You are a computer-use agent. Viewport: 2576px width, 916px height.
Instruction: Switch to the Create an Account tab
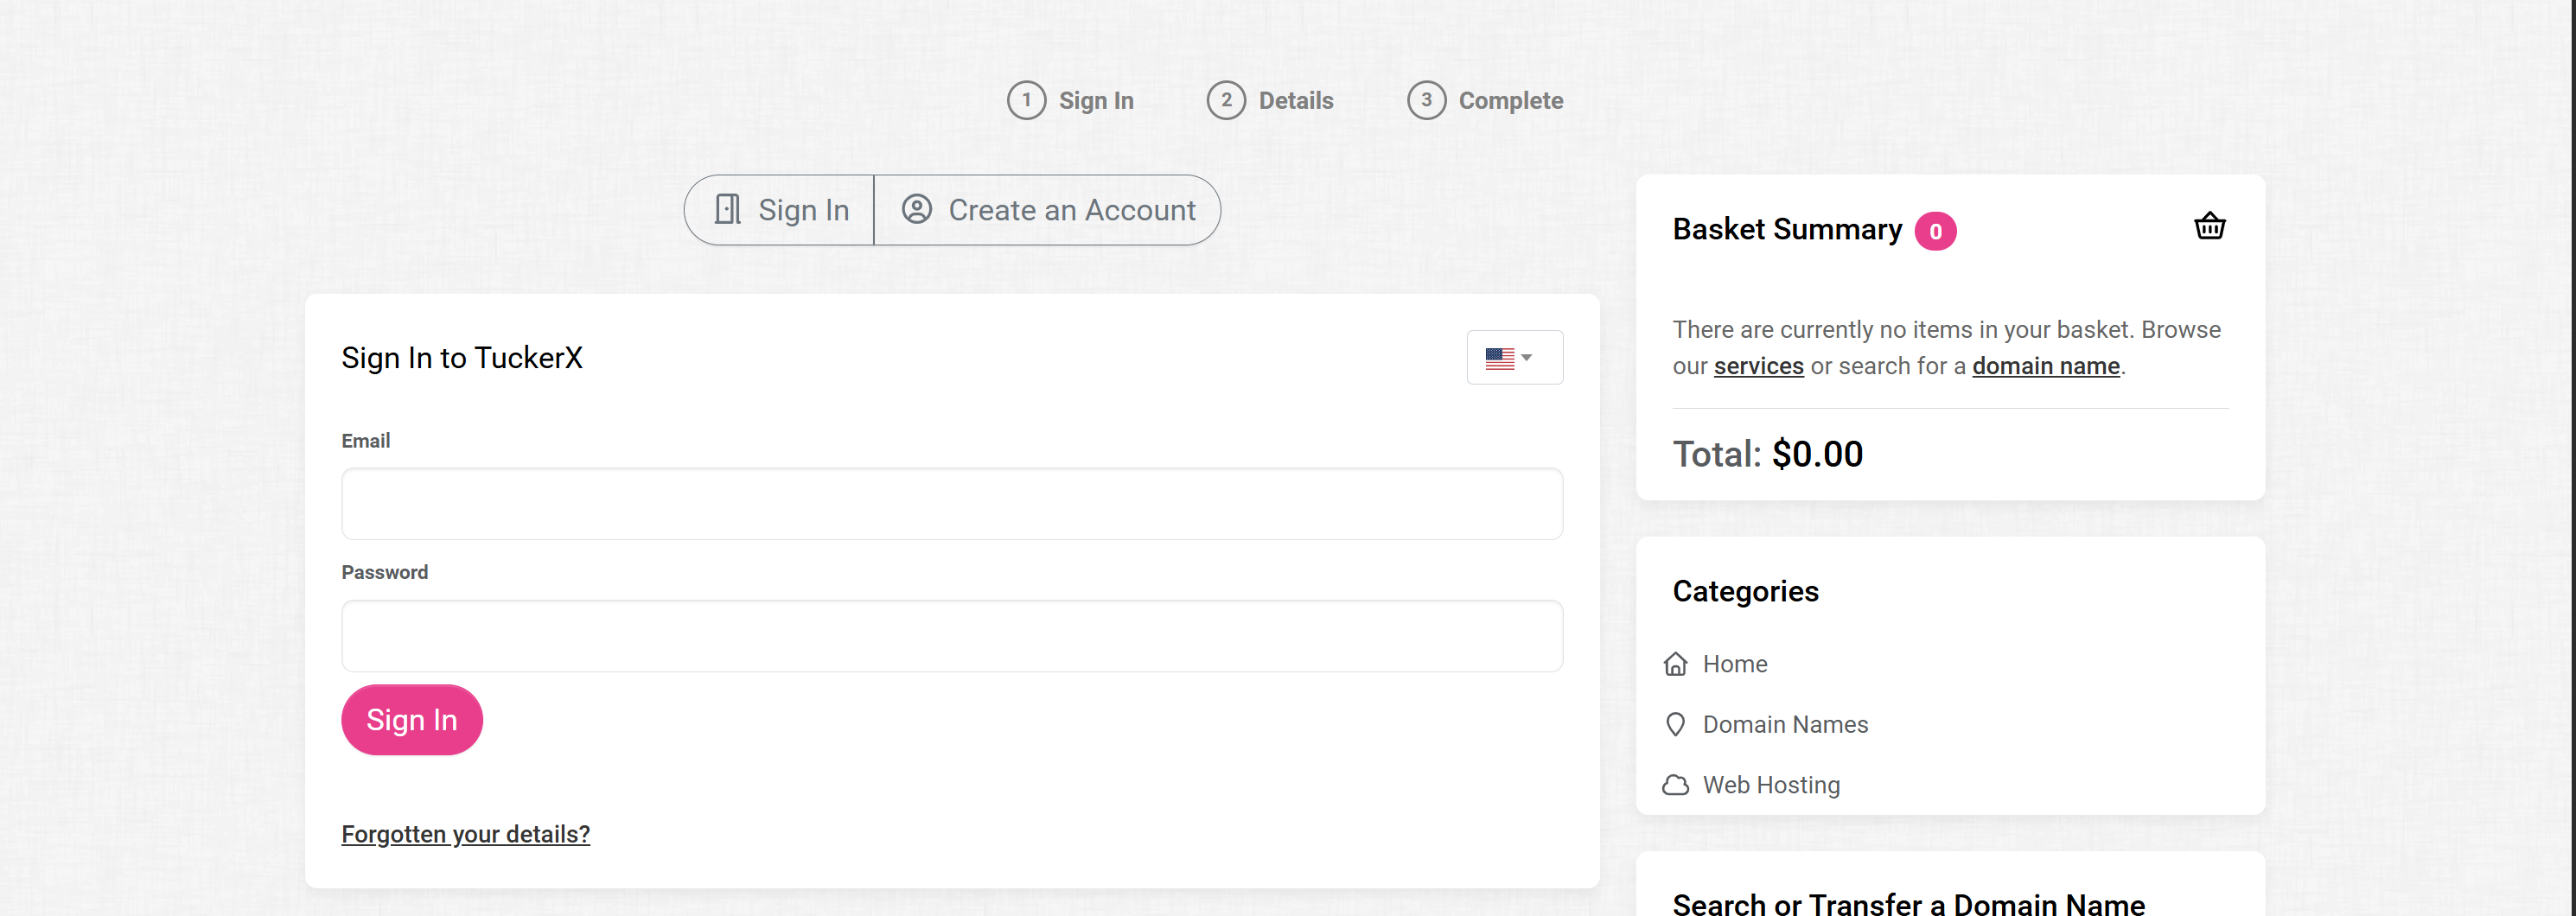(x=1047, y=210)
